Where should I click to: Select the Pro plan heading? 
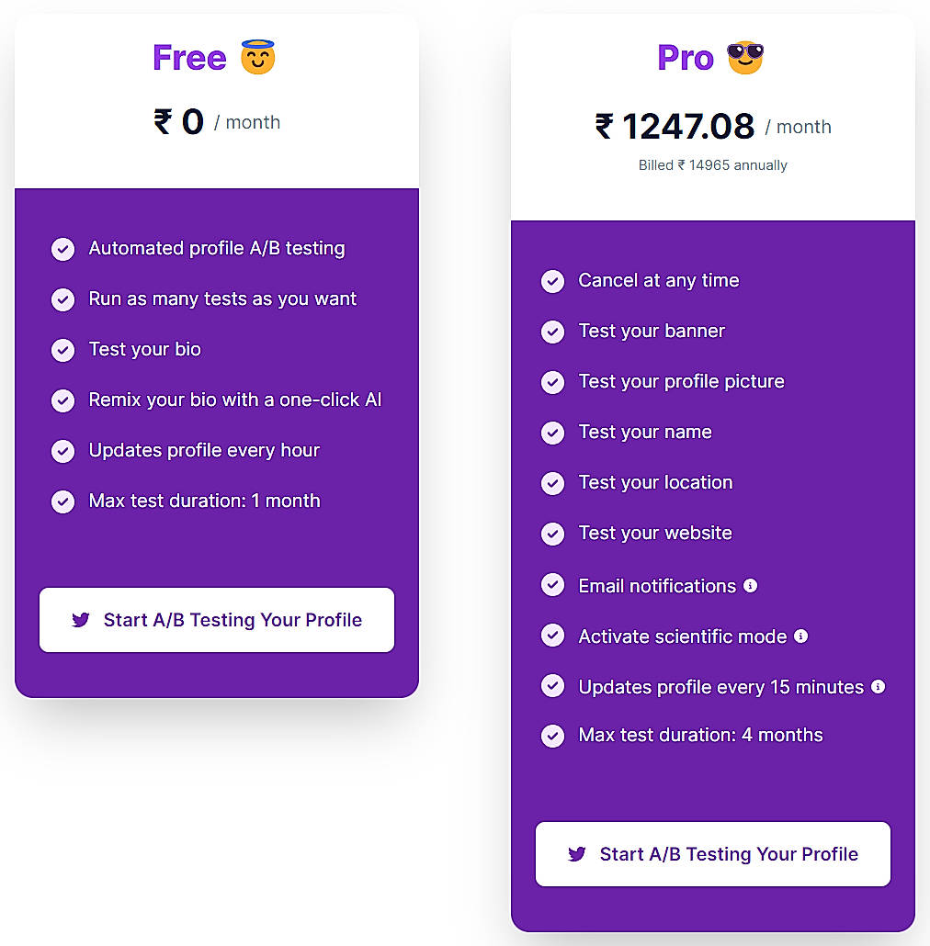685,57
